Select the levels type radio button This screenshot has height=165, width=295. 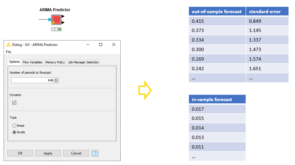coord(14,132)
